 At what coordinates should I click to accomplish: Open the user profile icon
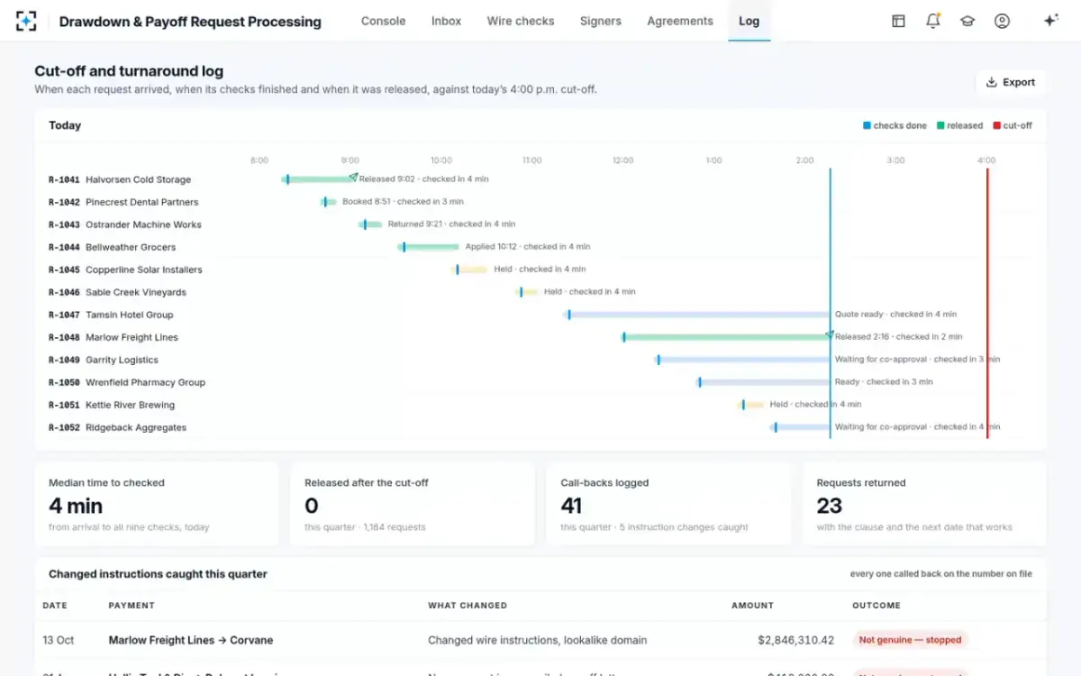pyautogui.click(x=1002, y=21)
